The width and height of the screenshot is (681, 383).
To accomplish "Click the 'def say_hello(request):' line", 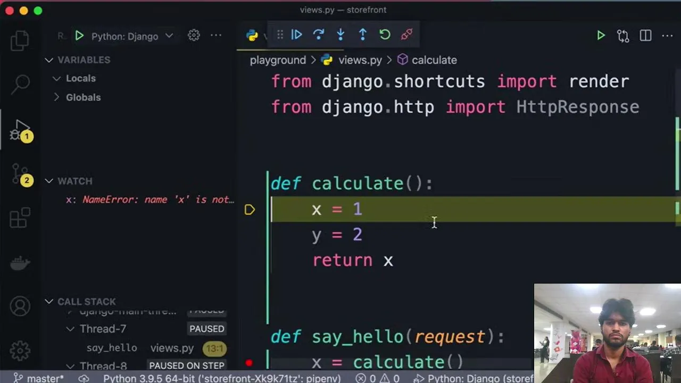I will [x=387, y=337].
